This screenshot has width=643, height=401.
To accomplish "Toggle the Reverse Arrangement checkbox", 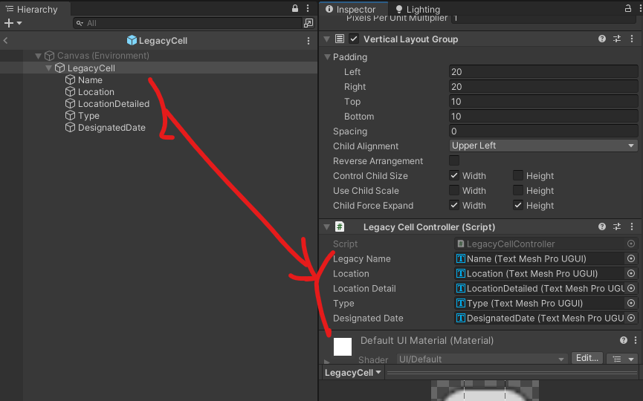I will [x=454, y=160].
